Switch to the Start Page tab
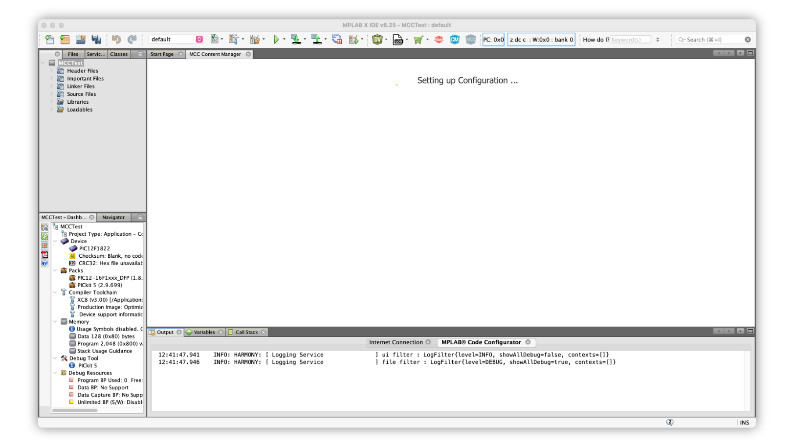 pyautogui.click(x=162, y=54)
